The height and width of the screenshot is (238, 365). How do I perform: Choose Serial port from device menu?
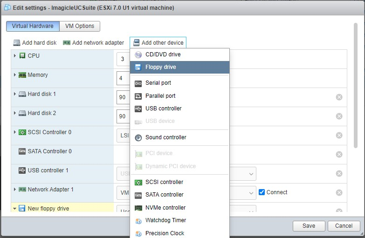[158, 83]
